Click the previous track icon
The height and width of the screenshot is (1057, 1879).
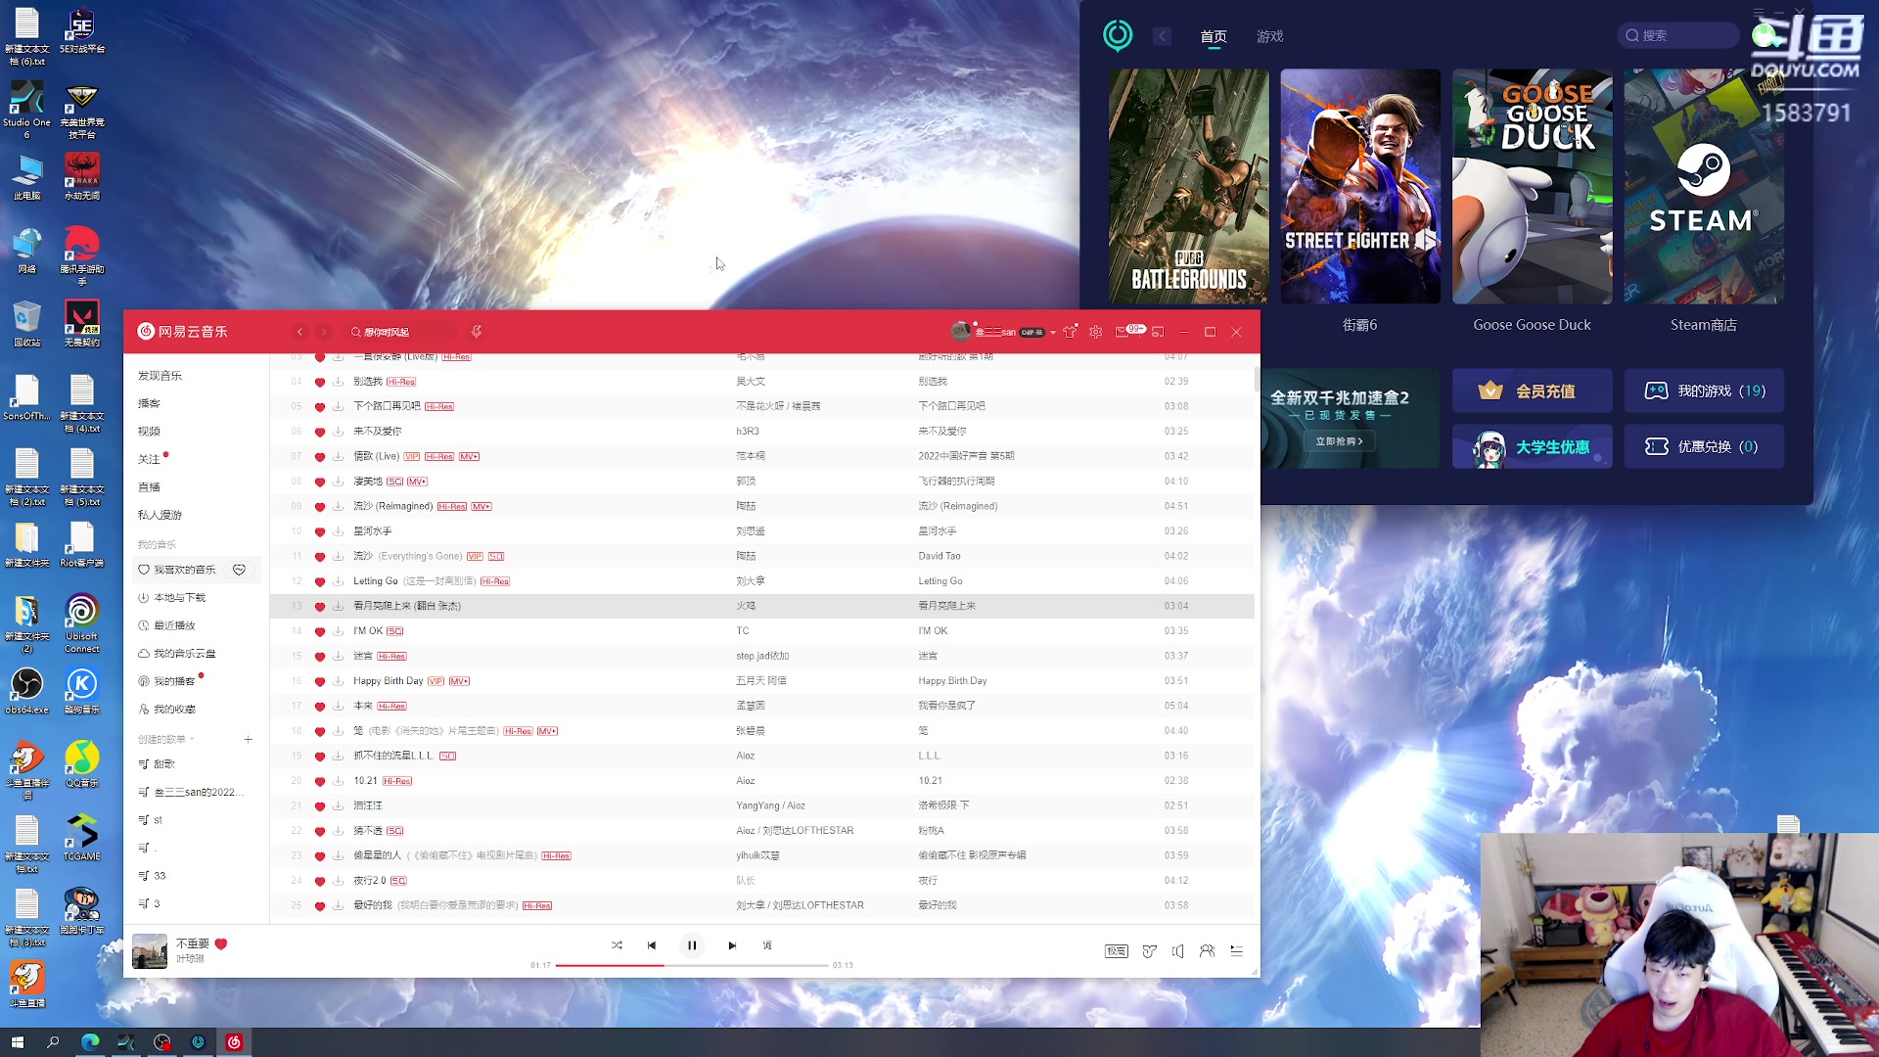652,944
